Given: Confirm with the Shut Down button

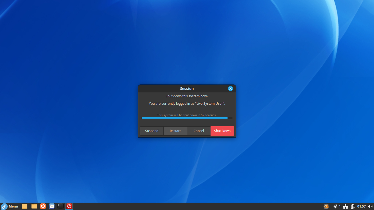Looking at the screenshot, I should (x=222, y=131).
